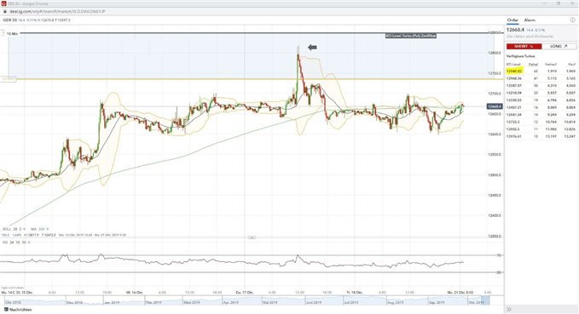Click Kauf price 1.969
The height and width of the screenshot is (314, 579).
570,71
